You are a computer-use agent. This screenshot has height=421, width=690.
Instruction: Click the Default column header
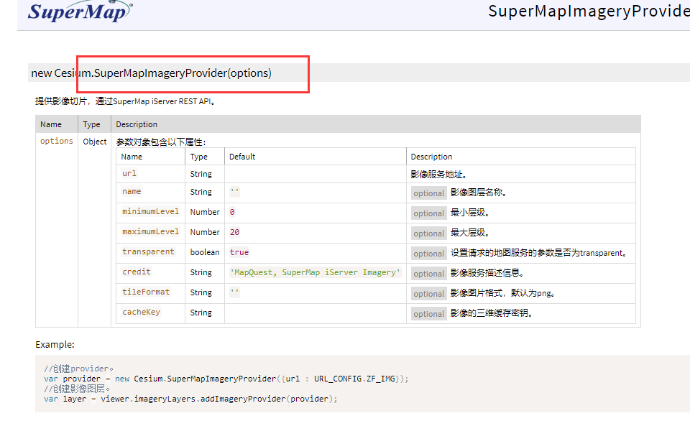pos(242,157)
